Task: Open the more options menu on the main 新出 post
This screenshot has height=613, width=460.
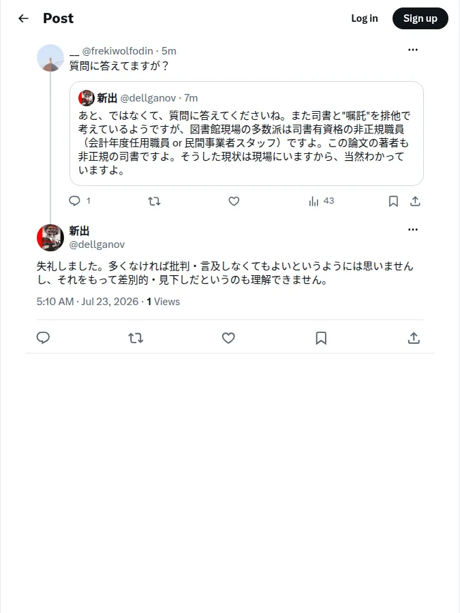Action: click(x=413, y=230)
